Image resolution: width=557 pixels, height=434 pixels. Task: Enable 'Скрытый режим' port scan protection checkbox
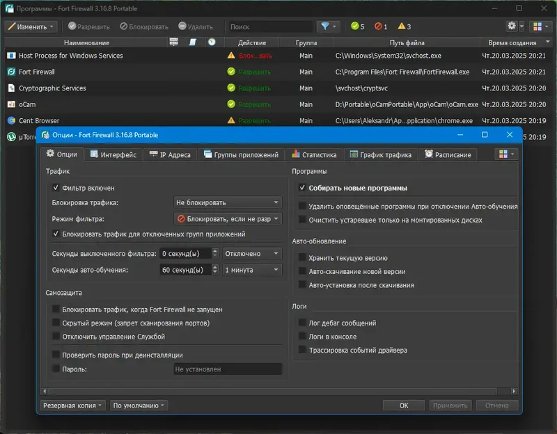[x=56, y=323]
